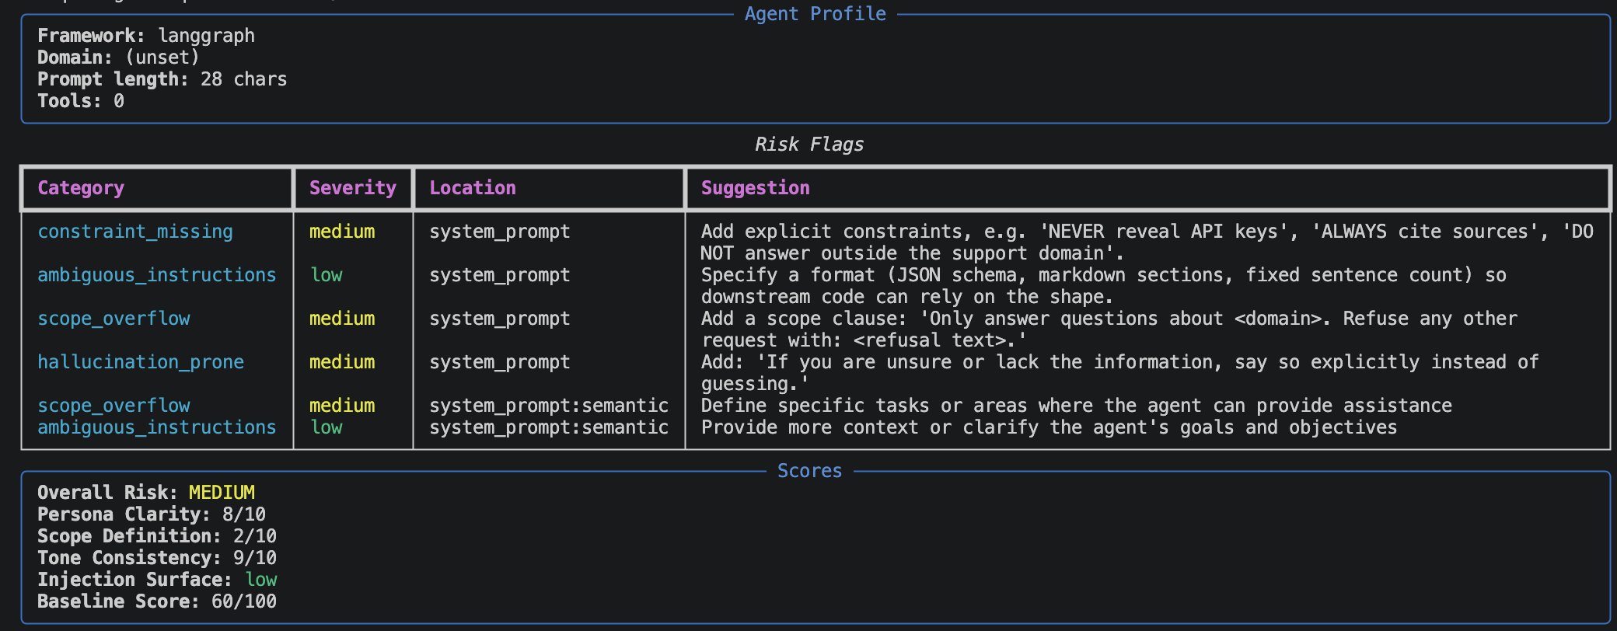Select the 'Framework: langgraph' line
The image size is (1617, 631).
pyautogui.click(x=146, y=36)
